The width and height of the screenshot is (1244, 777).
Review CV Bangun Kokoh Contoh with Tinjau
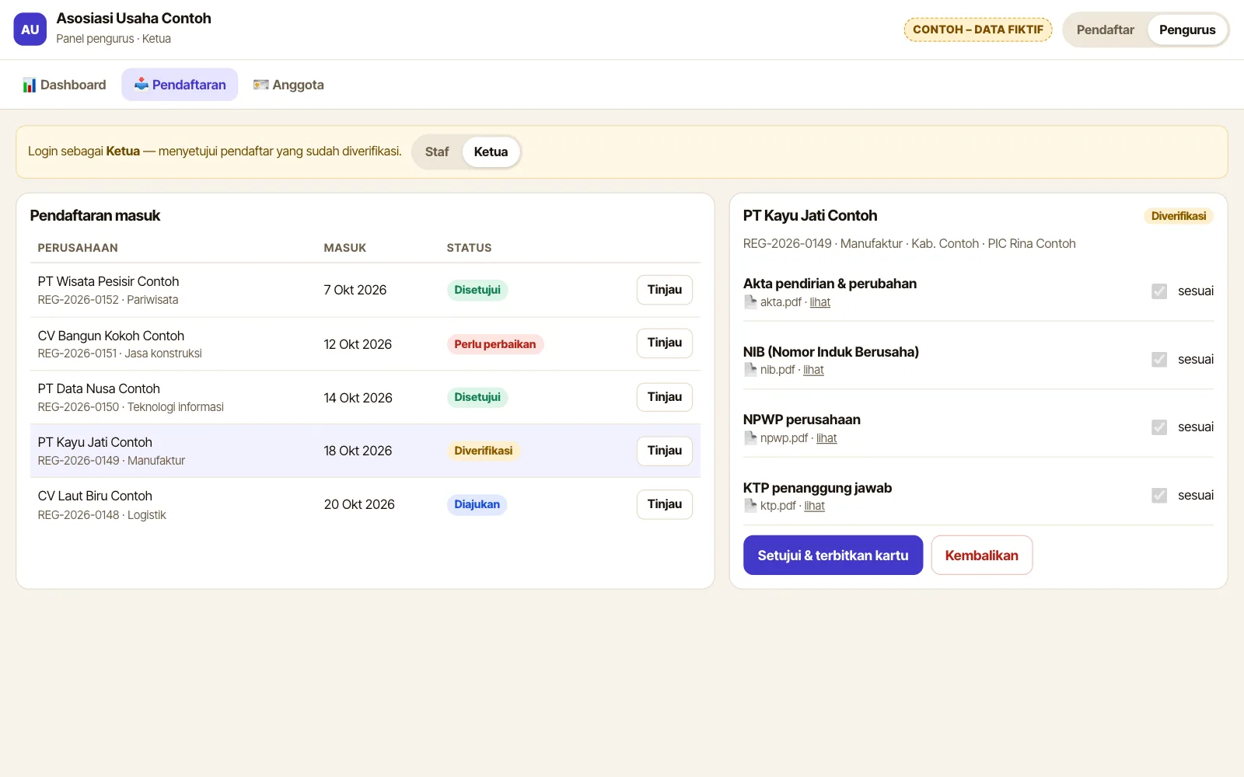(665, 343)
